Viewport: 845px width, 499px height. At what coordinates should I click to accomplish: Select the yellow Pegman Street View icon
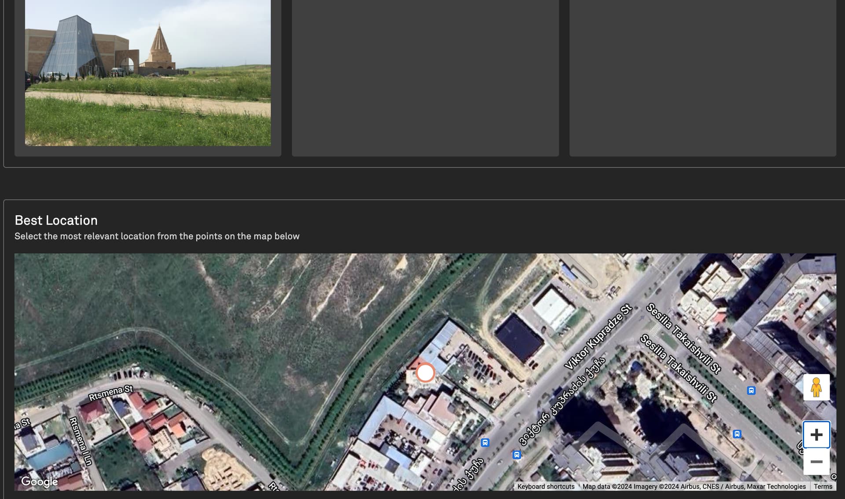coord(816,387)
